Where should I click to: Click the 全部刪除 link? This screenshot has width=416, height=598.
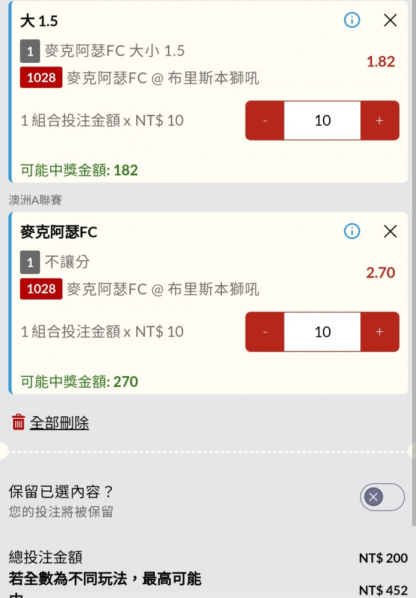pyautogui.click(x=59, y=423)
